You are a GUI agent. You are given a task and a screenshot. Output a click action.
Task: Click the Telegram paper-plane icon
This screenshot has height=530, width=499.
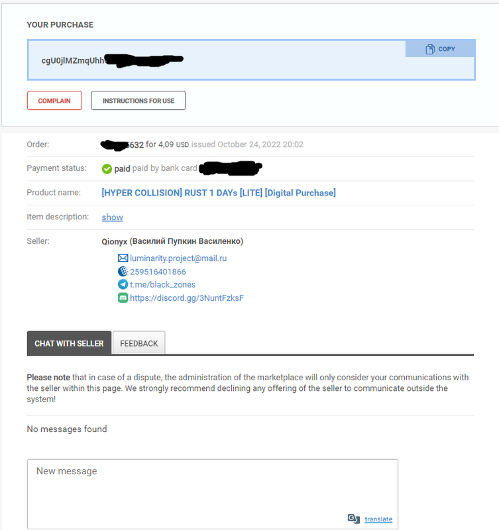123,284
